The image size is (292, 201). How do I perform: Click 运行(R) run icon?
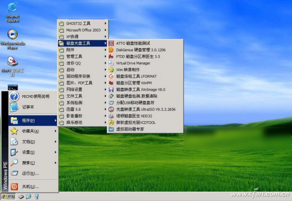tap(14, 173)
